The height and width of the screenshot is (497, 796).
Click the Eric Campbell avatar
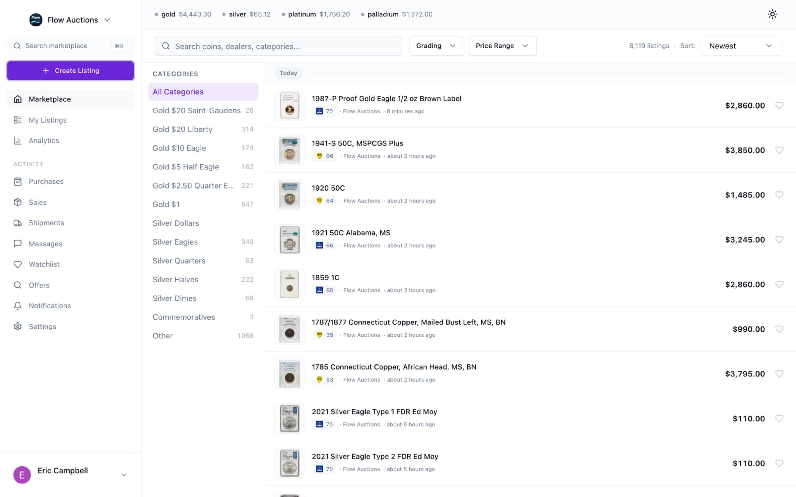pos(22,475)
